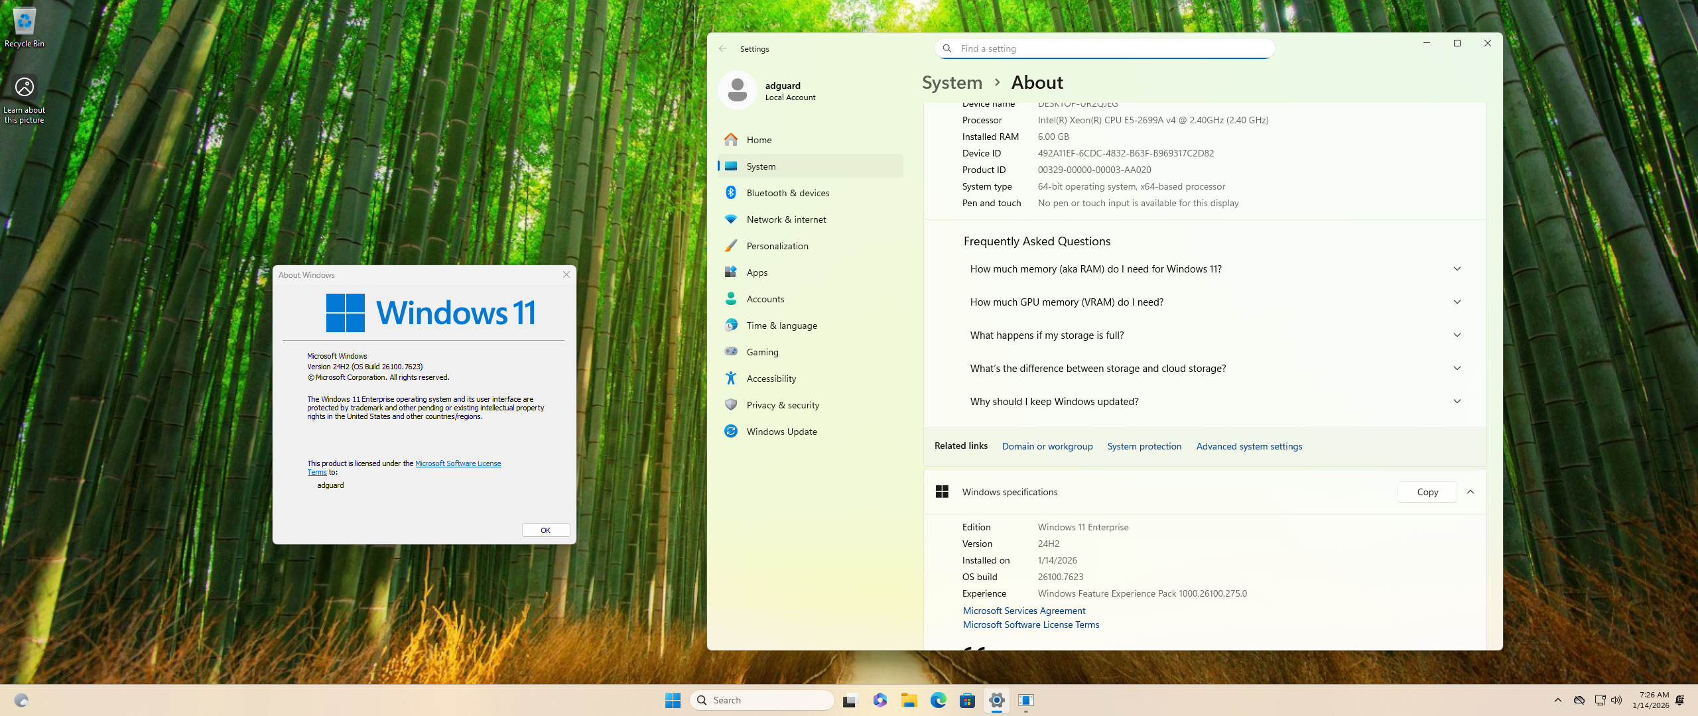Open Bluetooth & devices settings
Screen dimensions: 1698x716
coord(787,193)
